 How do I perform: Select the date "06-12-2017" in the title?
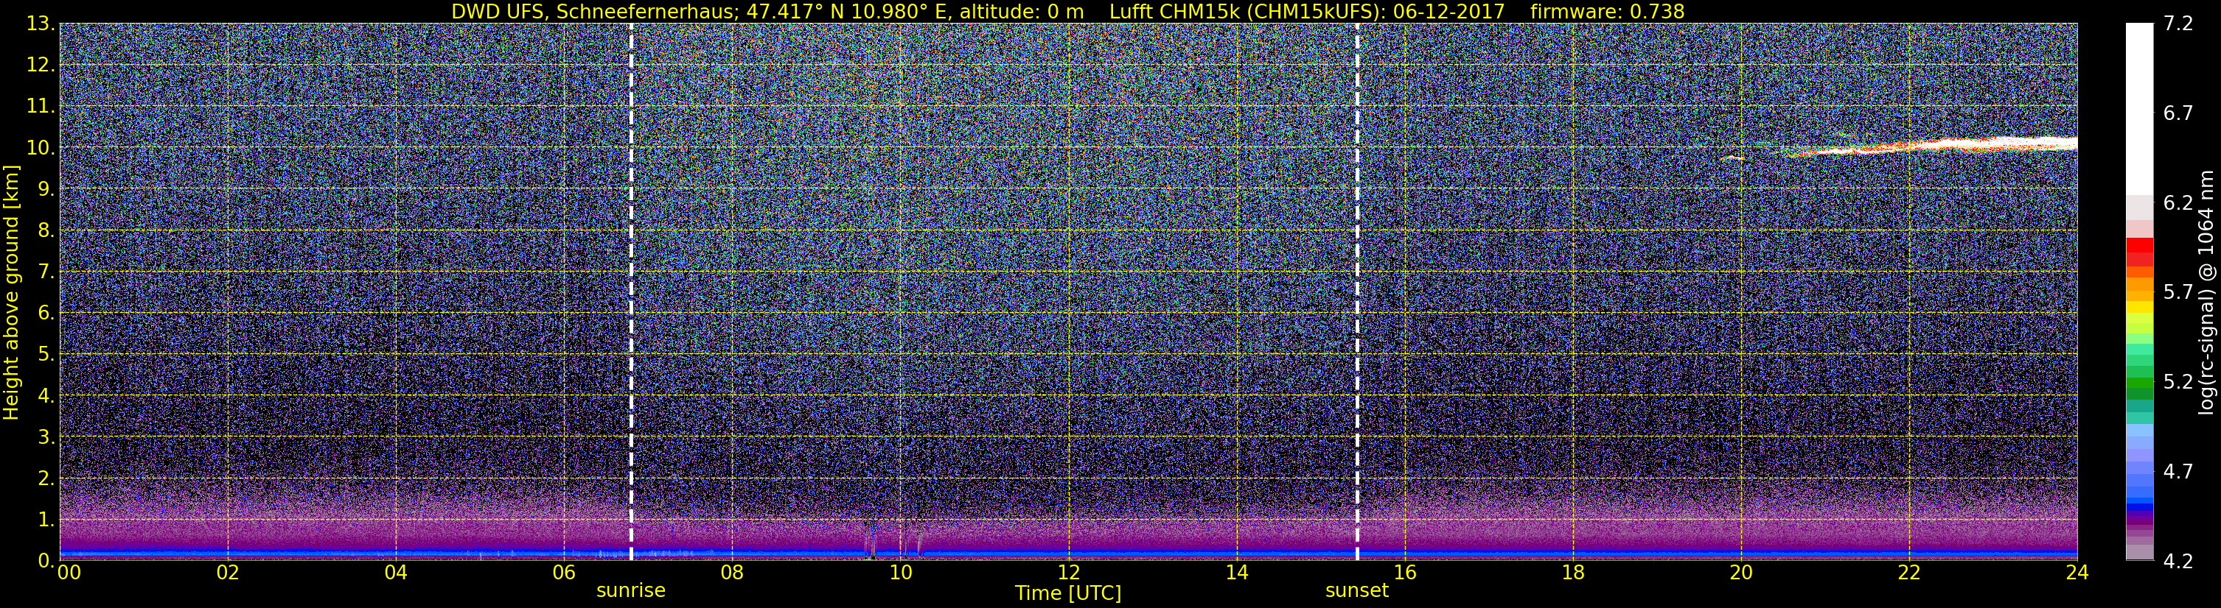point(1448,11)
